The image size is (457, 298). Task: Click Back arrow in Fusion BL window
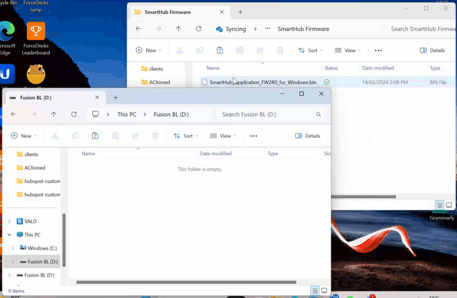pyautogui.click(x=13, y=114)
